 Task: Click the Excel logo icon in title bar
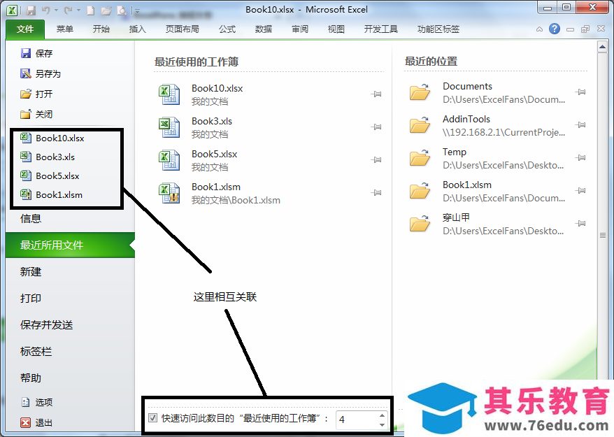(x=12, y=10)
